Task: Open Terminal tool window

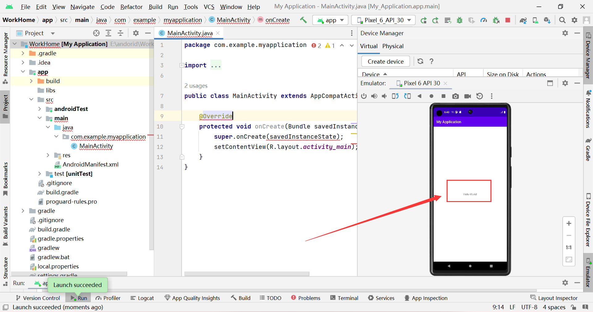Action: (x=344, y=298)
